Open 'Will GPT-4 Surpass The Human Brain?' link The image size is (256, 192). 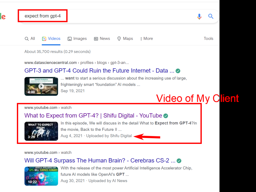(100, 160)
